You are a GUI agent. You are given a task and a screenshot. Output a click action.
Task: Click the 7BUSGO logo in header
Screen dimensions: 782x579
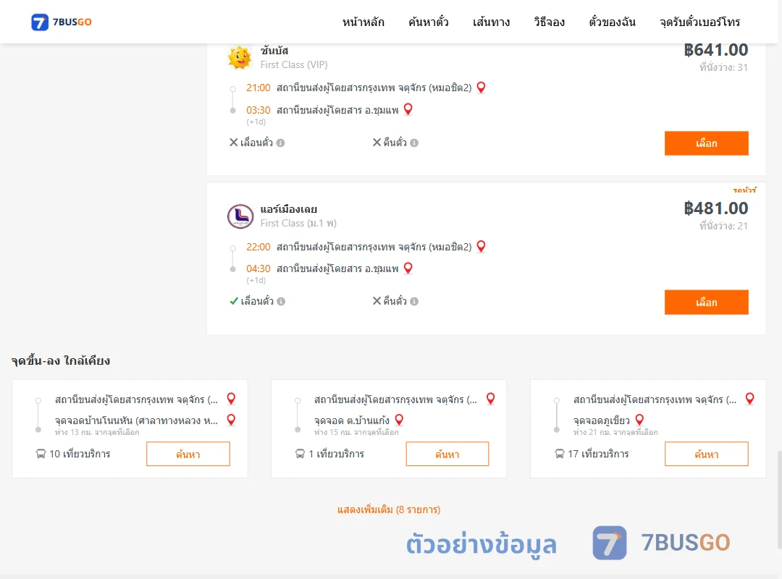click(62, 22)
